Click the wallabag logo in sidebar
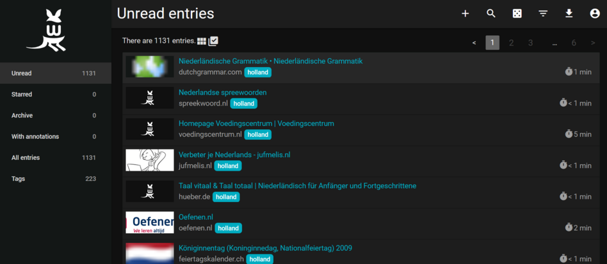 pos(46,30)
